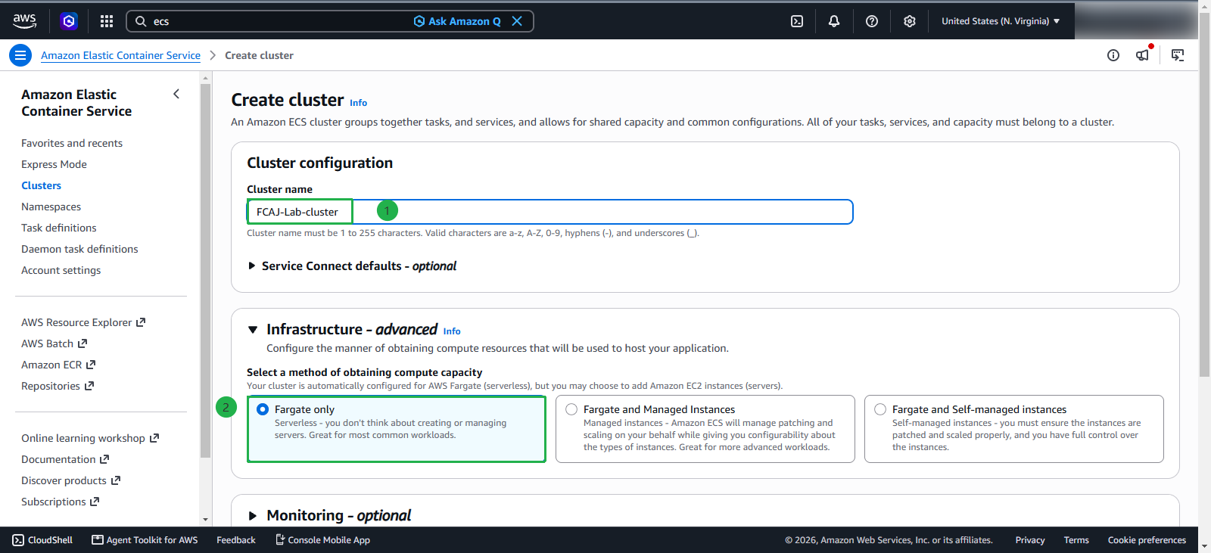Viewport: 1211px width, 553px height.
Task: Open Favorites and recents in sidebar
Action: tap(72, 143)
